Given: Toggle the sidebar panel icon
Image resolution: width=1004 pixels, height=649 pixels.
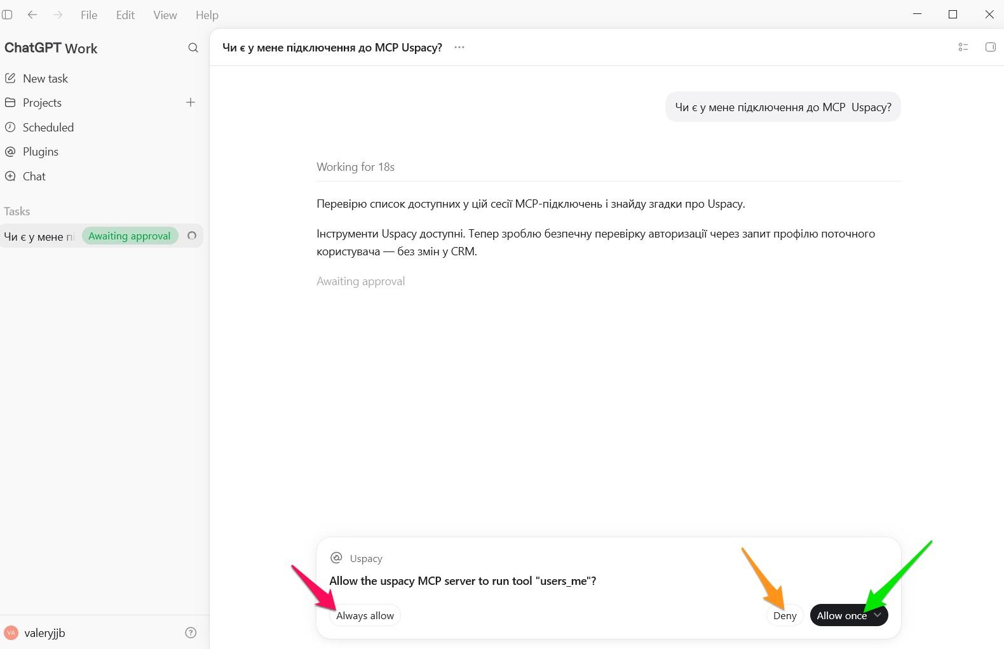Looking at the screenshot, I should click(8, 15).
